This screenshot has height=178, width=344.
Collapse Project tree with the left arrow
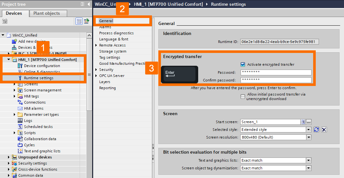point(89,4)
